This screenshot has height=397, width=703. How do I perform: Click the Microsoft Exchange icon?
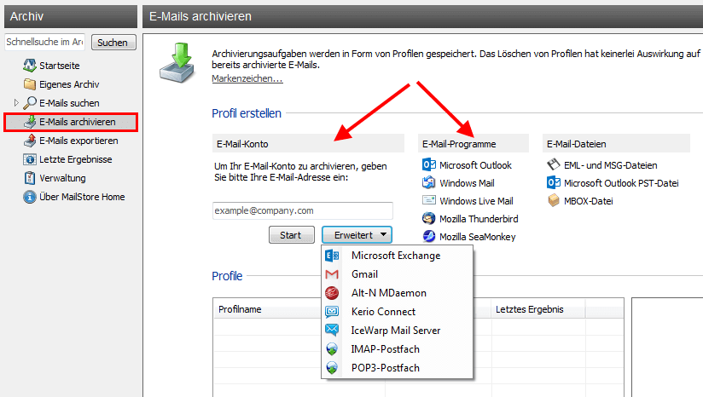[x=332, y=256]
